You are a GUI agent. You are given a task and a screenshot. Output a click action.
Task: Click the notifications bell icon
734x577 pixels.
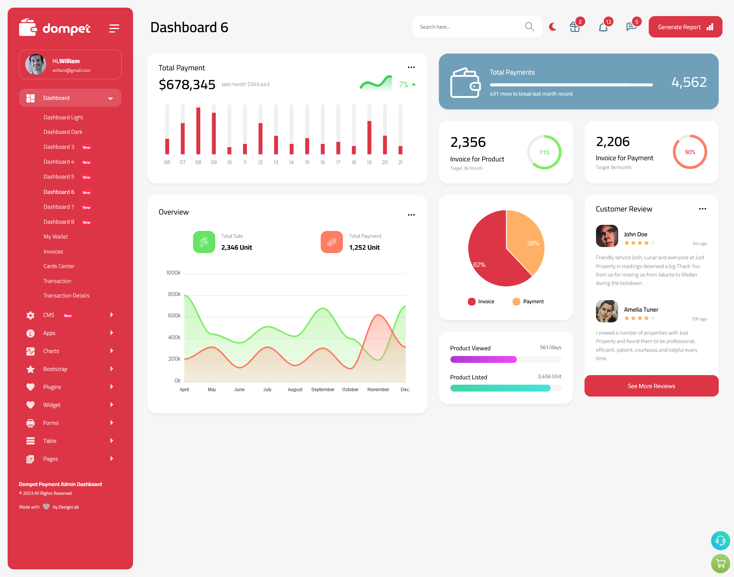pos(604,27)
